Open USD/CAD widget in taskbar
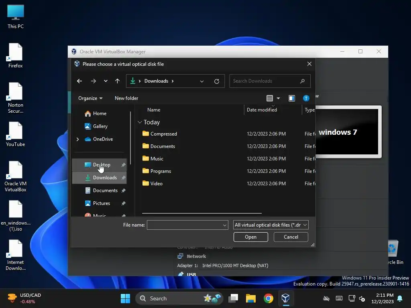411x308 pixels. pyautogui.click(x=24, y=298)
